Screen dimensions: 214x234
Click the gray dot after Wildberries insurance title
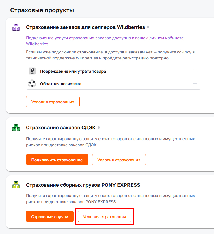148,27
